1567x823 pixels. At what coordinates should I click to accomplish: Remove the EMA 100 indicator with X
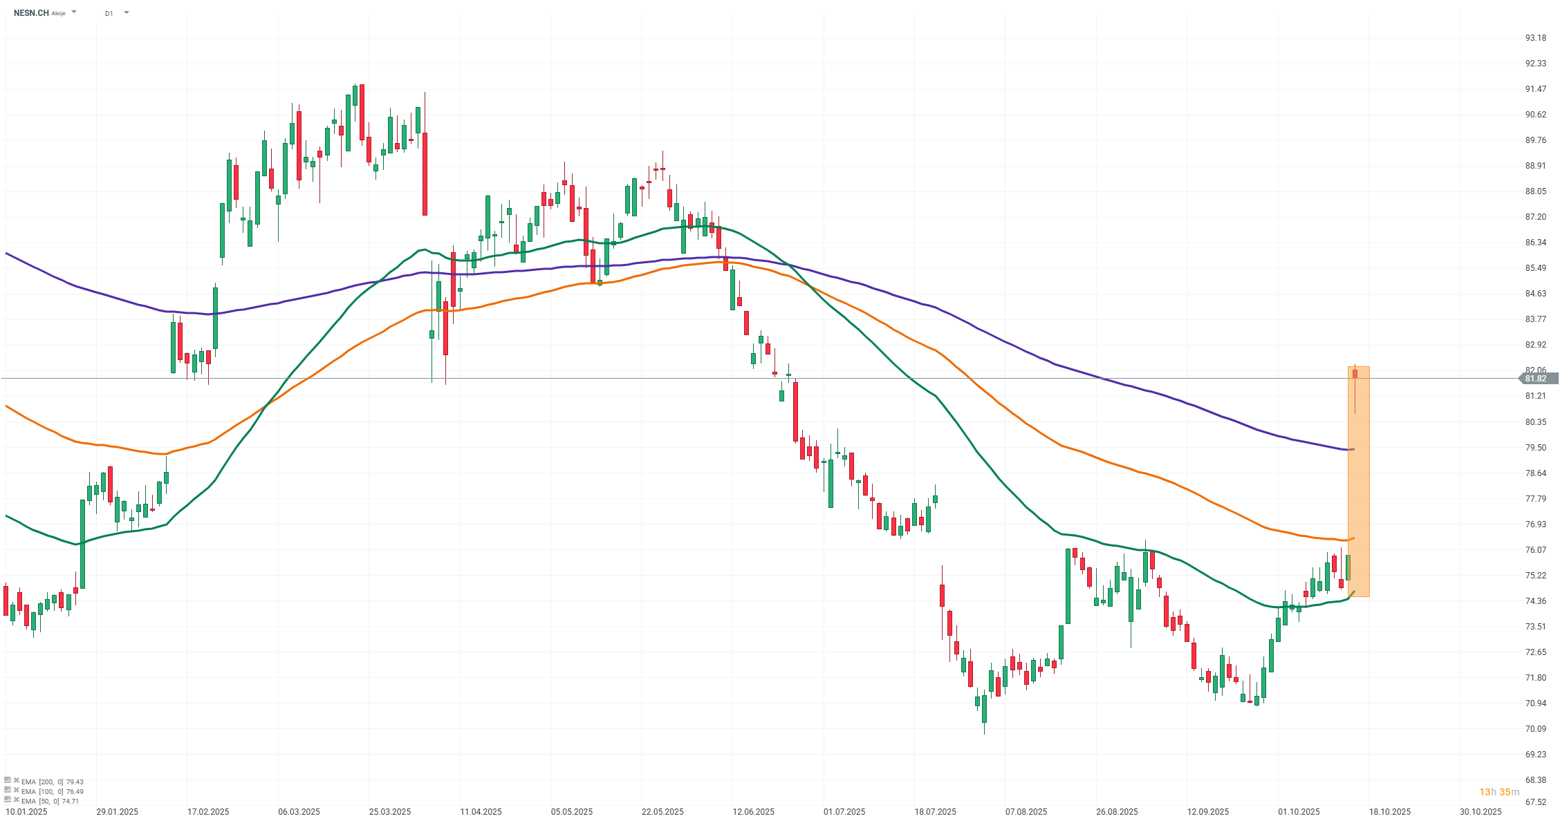[16, 791]
